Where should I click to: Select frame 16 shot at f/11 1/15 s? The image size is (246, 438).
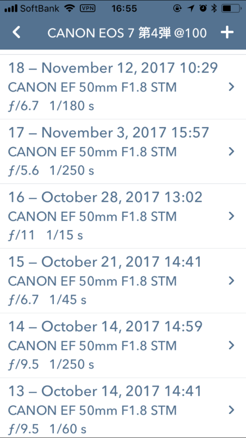coord(123,216)
